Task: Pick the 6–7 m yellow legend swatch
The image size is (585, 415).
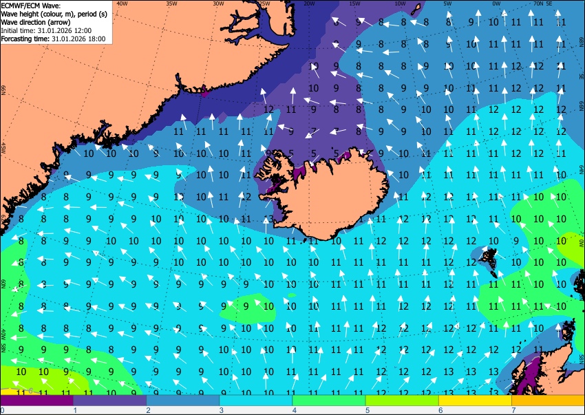Action: pyautogui.click(x=476, y=401)
